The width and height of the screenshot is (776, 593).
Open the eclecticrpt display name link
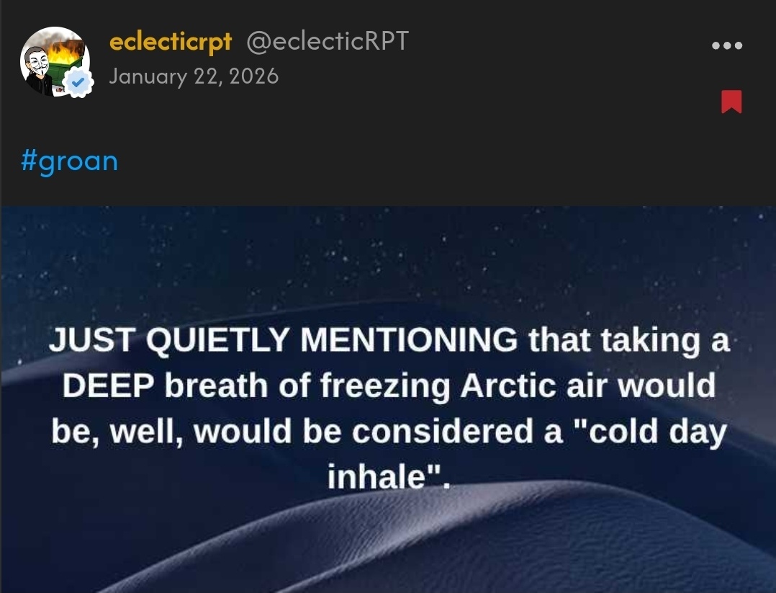coord(170,42)
